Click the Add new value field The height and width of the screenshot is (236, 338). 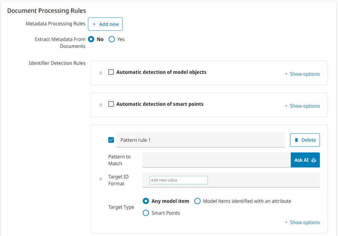click(x=178, y=180)
